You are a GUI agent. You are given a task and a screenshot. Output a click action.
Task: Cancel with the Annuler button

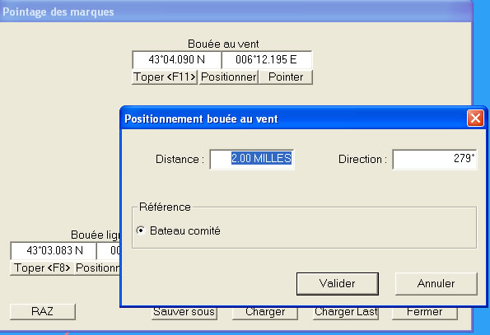coord(436,284)
